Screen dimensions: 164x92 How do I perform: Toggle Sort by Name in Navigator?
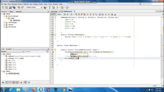point(25,82)
